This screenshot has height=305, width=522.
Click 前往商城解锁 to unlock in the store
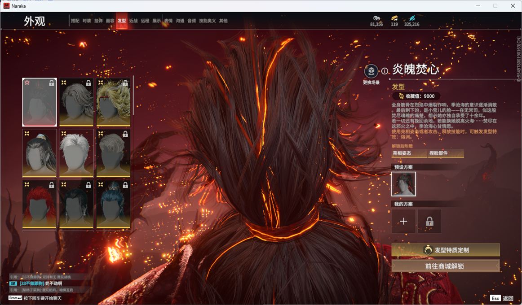click(446, 266)
